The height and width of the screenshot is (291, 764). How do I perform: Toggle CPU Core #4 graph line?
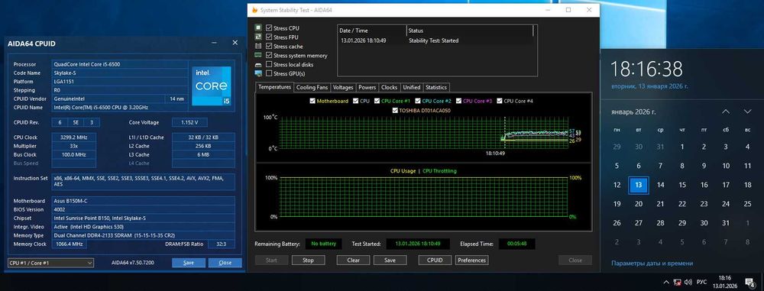(500, 101)
